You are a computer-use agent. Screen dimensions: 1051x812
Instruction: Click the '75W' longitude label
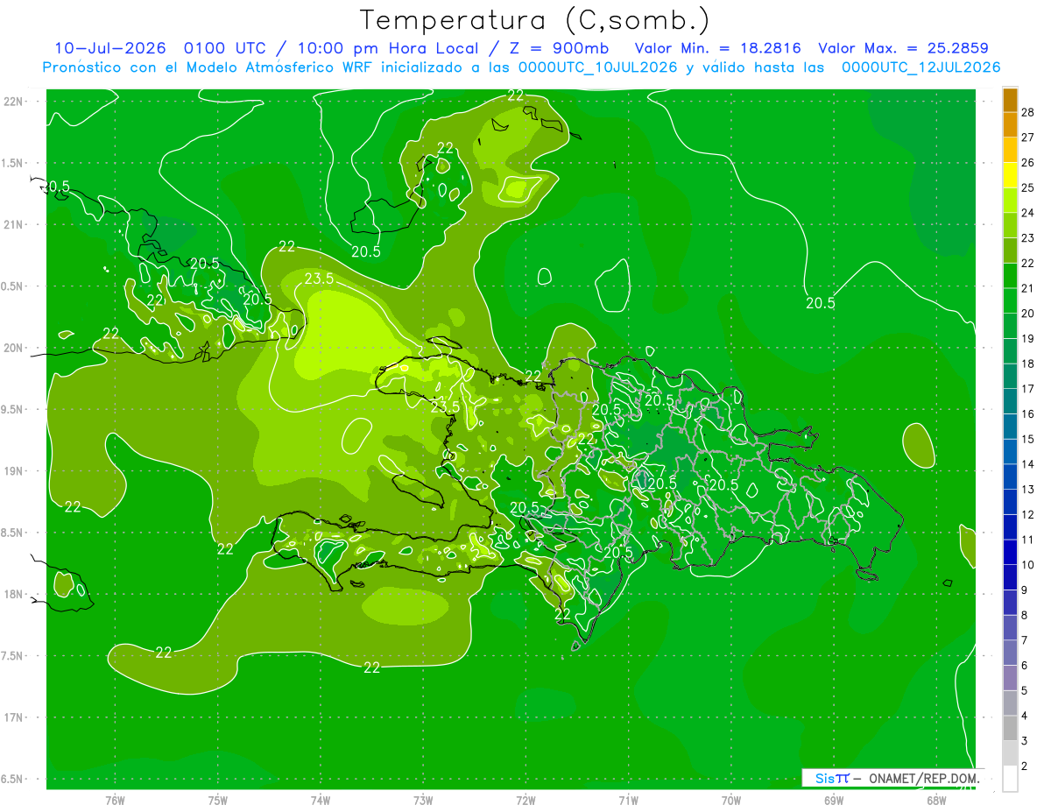point(217,801)
